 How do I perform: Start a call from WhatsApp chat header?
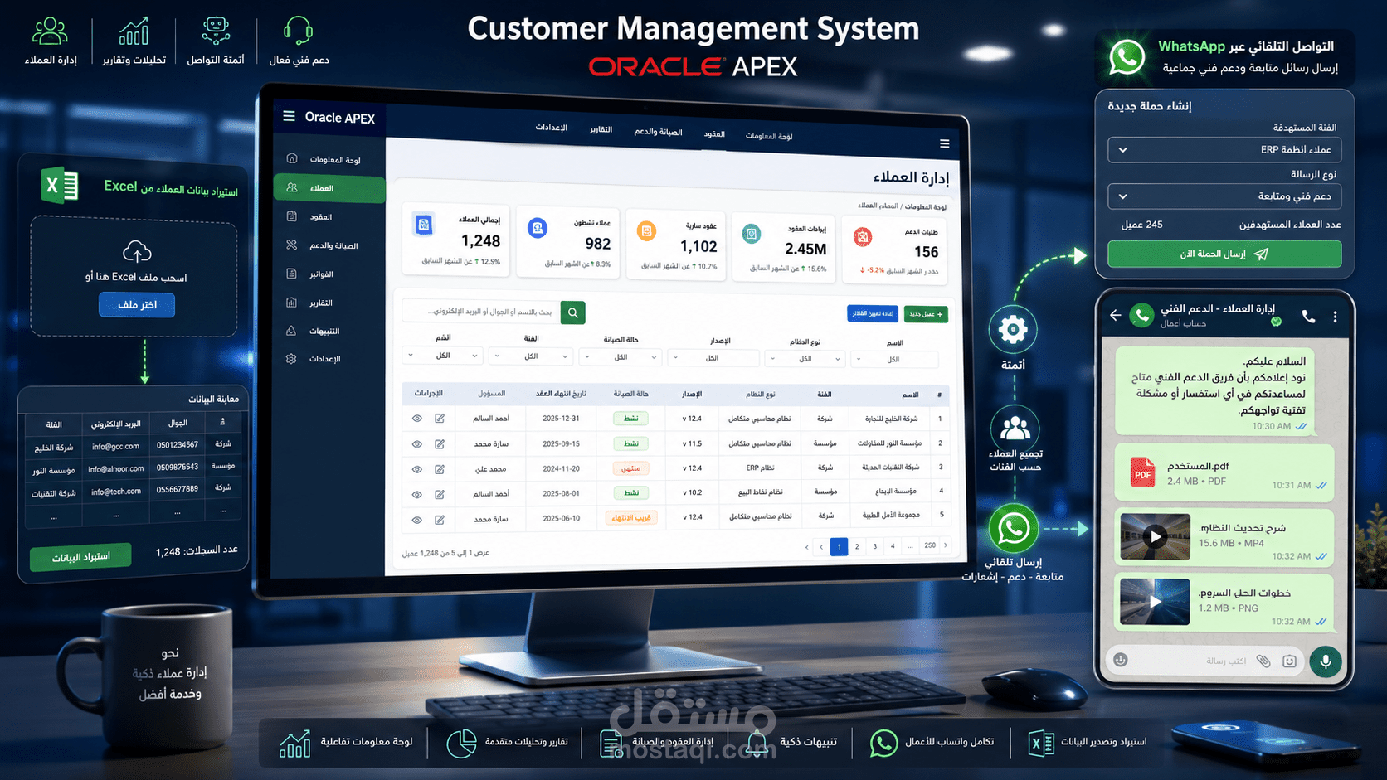(x=1308, y=316)
